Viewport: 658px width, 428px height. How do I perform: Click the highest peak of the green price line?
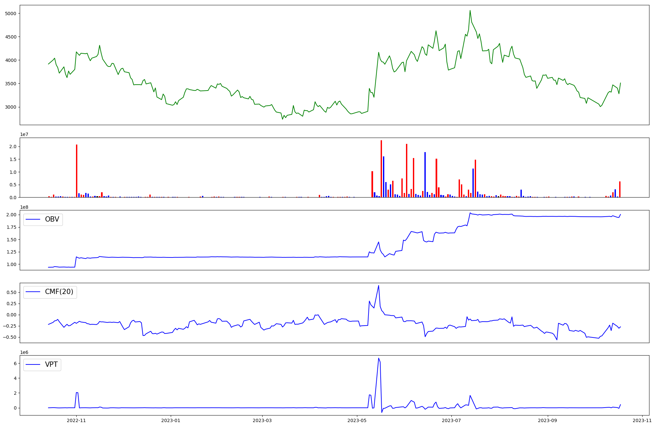pyautogui.click(x=470, y=11)
